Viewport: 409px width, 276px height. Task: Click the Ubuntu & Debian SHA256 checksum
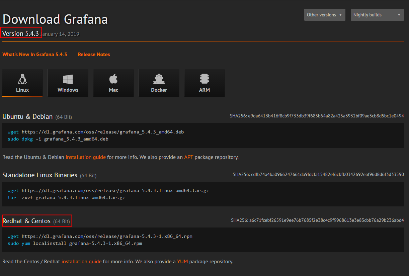(317, 116)
